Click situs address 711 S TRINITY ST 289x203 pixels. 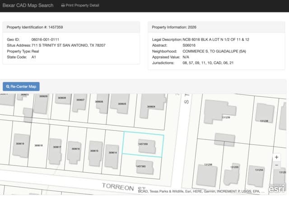68,45
